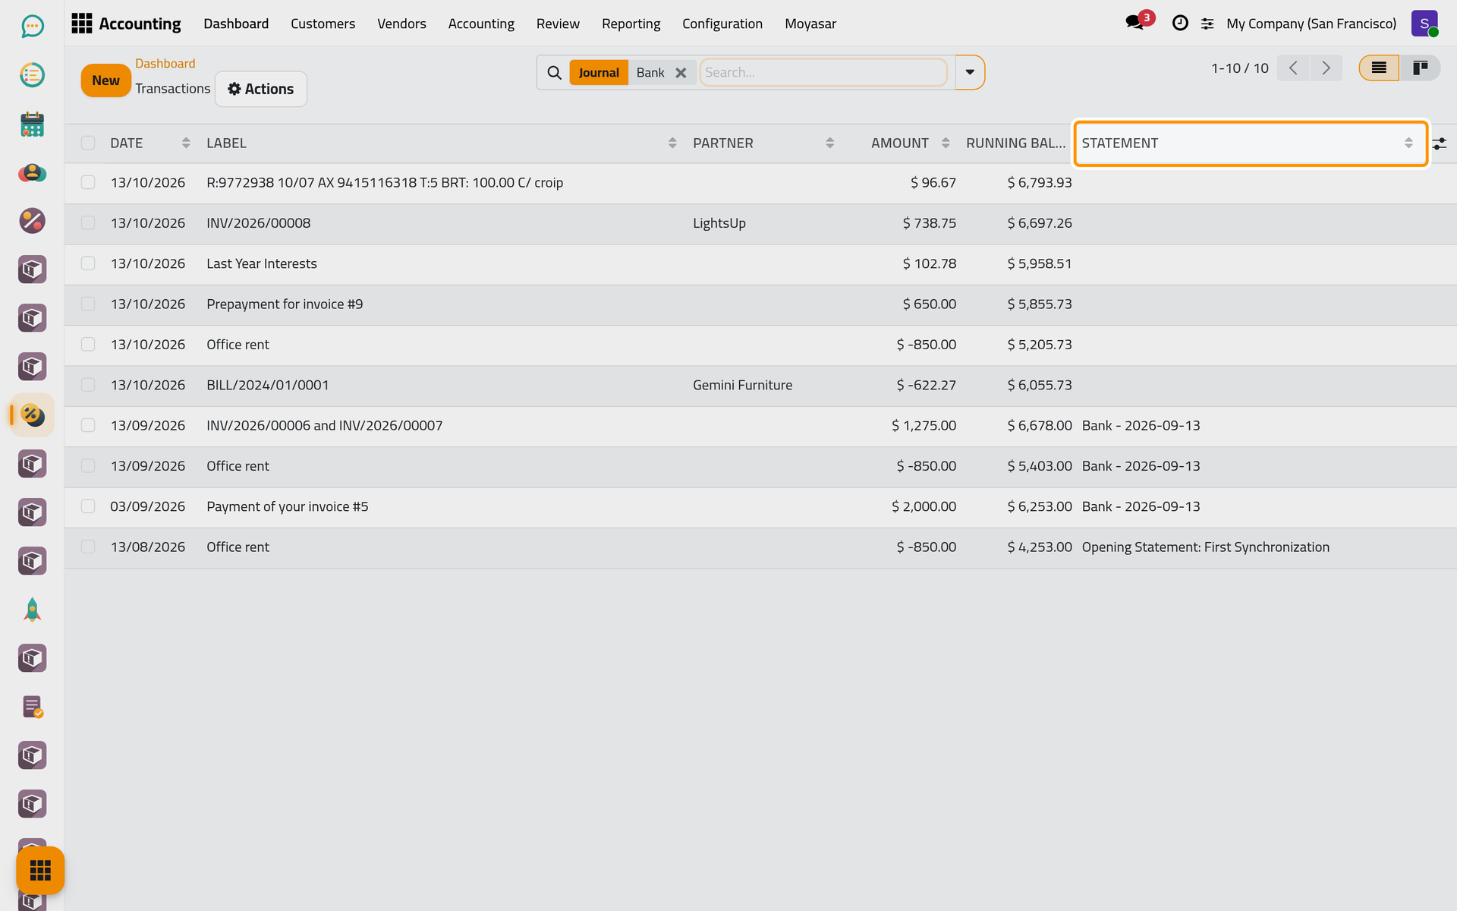Click the search magnifier icon
The width and height of the screenshot is (1457, 911).
[x=555, y=73]
